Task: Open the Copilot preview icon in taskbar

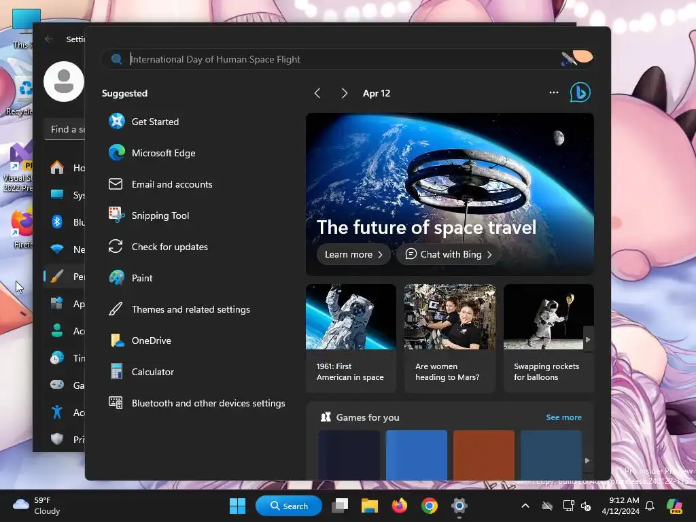Action: coord(675,506)
